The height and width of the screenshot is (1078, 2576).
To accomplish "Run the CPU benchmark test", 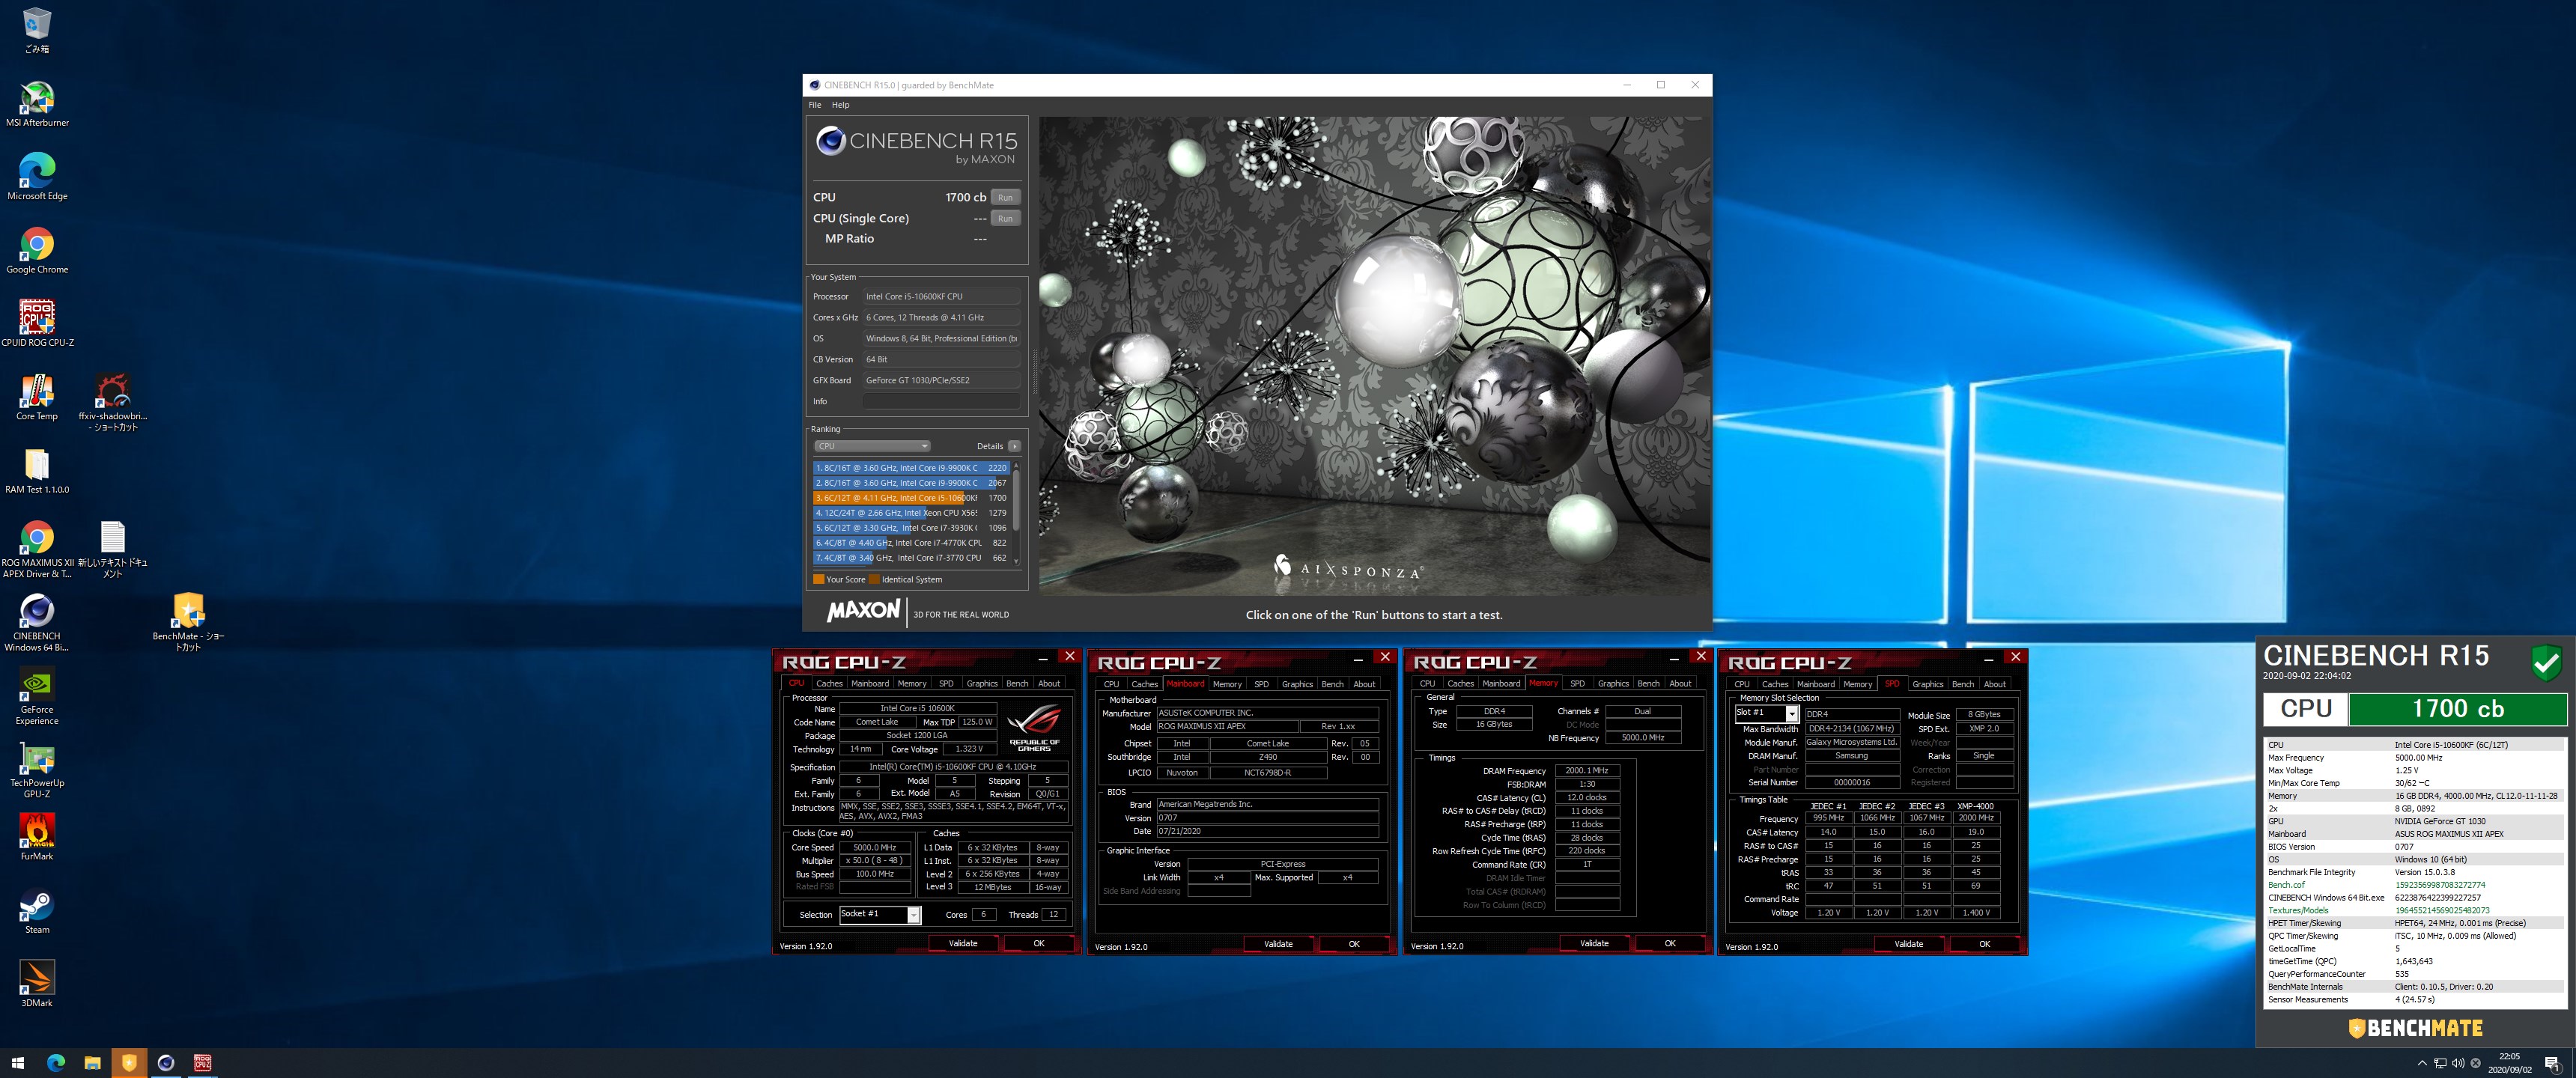I will click(x=1005, y=197).
